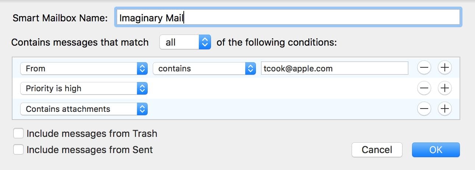The height and width of the screenshot is (170, 475).
Task: Remove the Priority is high condition
Action: pyautogui.click(x=424, y=88)
